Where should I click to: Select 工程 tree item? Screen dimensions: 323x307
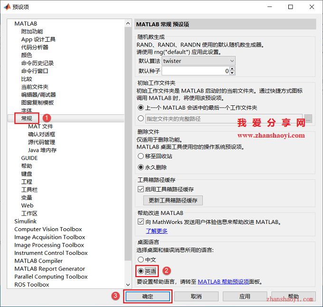pyautogui.click(x=27, y=182)
